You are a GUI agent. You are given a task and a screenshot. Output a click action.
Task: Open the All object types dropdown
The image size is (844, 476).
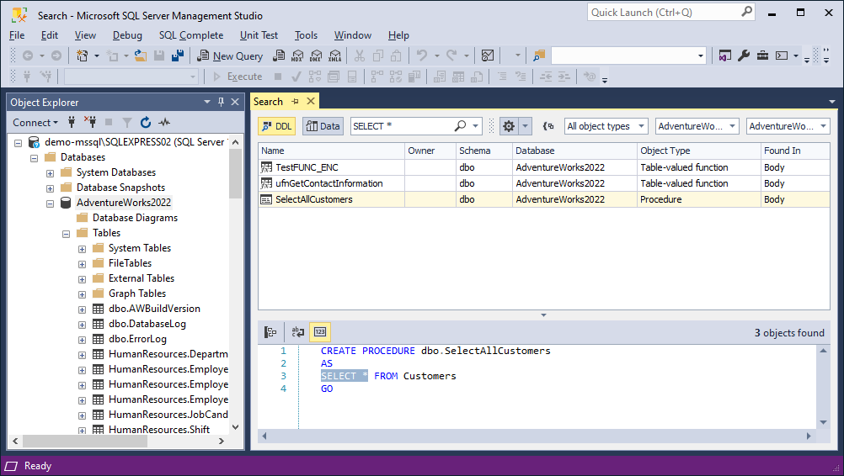pyautogui.click(x=606, y=126)
